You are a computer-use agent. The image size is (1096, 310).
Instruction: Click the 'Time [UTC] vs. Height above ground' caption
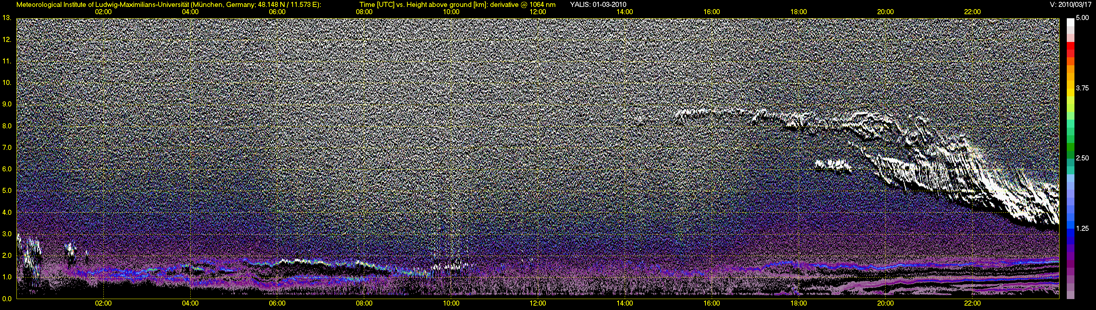click(457, 5)
